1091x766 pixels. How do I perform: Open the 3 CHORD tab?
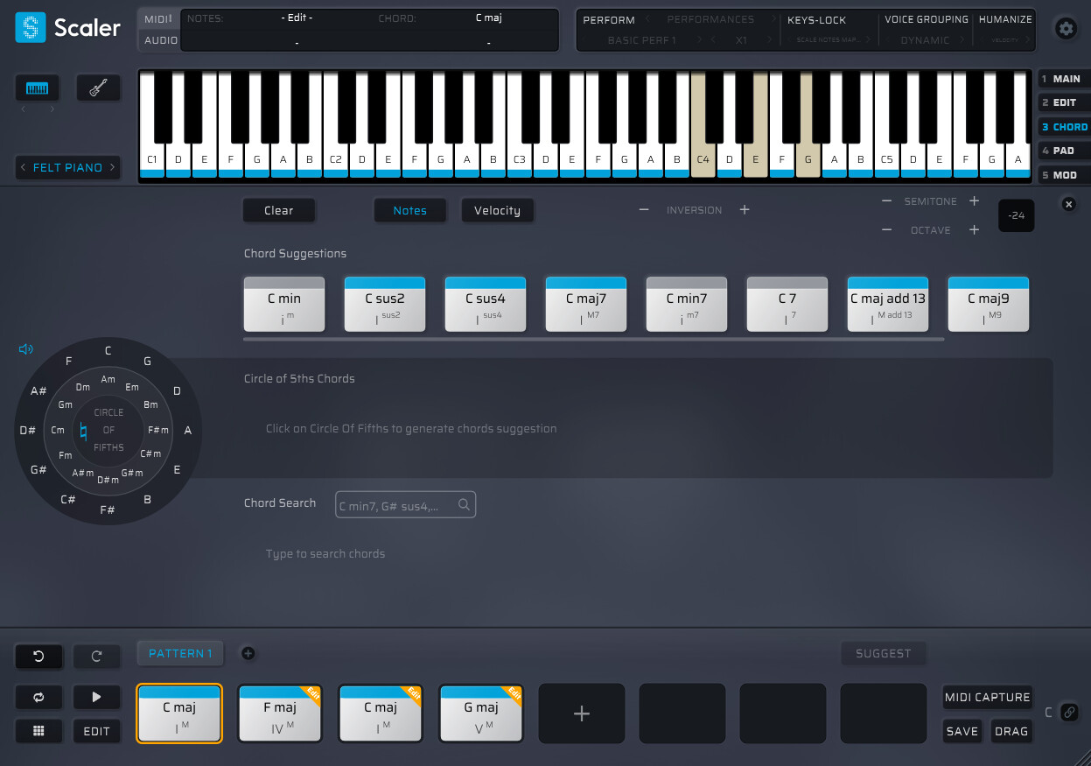click(x=1063, y=127)
